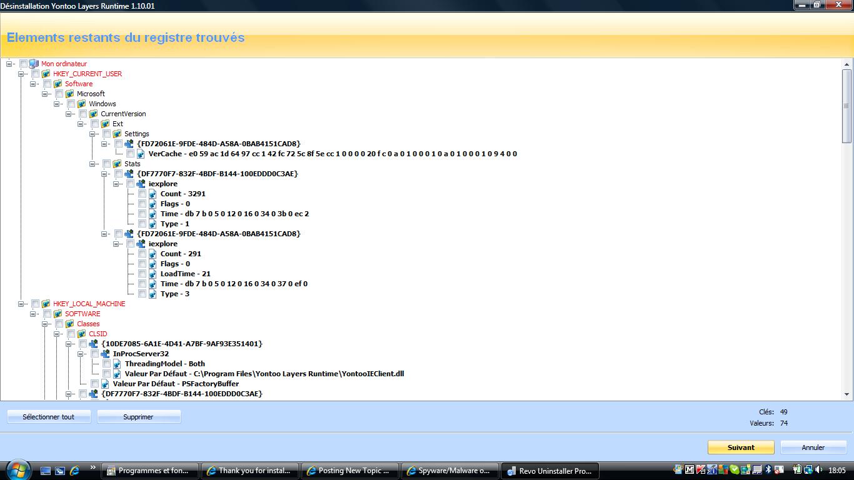Viewport: 854px width, 480px height.
Task: Click the ThreadingModel - Both value icon
Action: click(117, 364)
